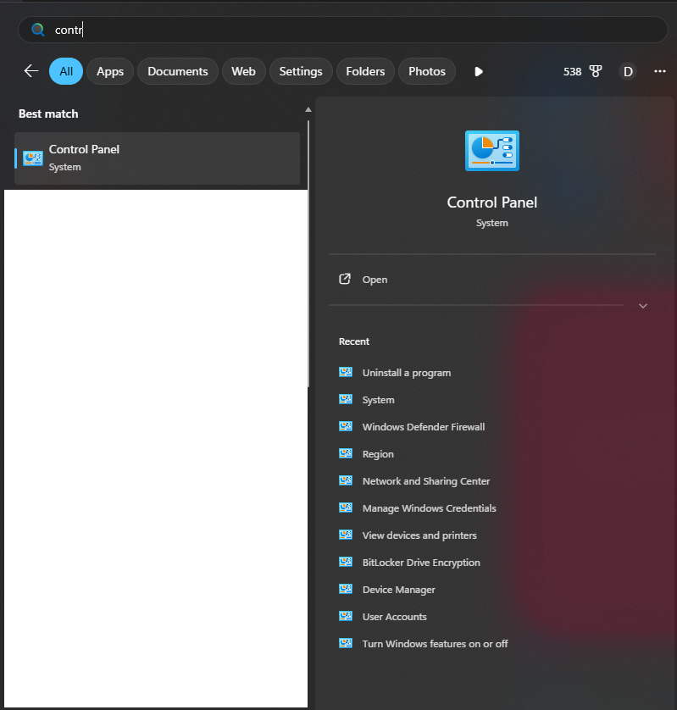Screen dimensions: 677x710
Task: Select the Apps filter tab
Action: [110, 71]
